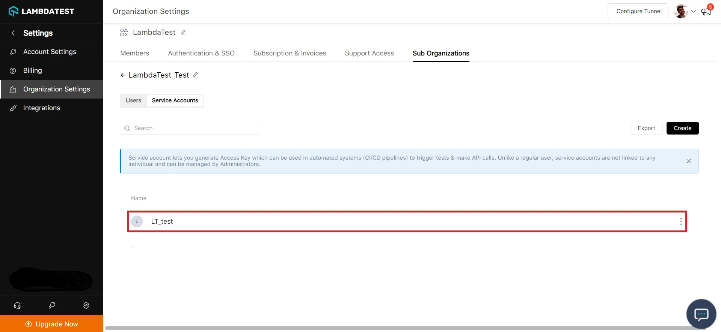Screen dimensions: 721x332
Task: Switch to the Users toggle view
Action: click(x=133, y=100)
